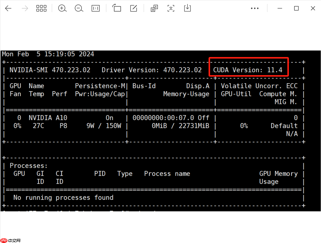Translate the image text
The image size is (321, 243).
pos(154,8)
